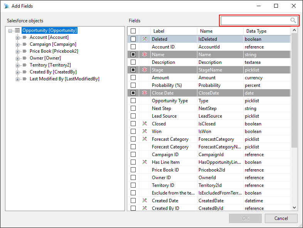
Task: Click the Add Fields app icon in title bar
Action: click(7, 6)
